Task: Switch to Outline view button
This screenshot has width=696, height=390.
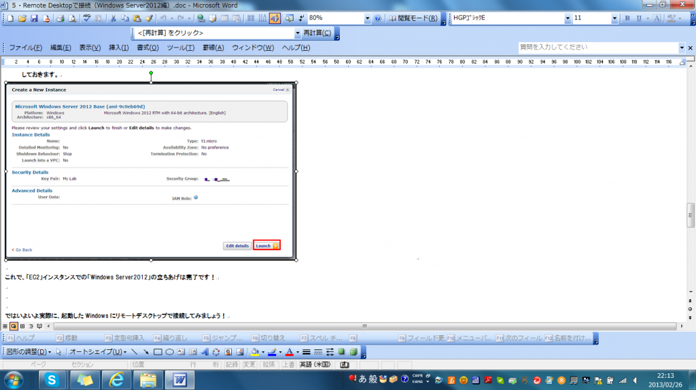Action: (x=31, y=326)
